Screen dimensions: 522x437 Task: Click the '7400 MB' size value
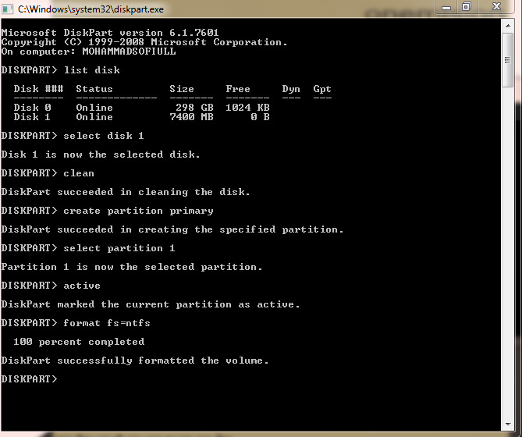[x=191, y=117]
